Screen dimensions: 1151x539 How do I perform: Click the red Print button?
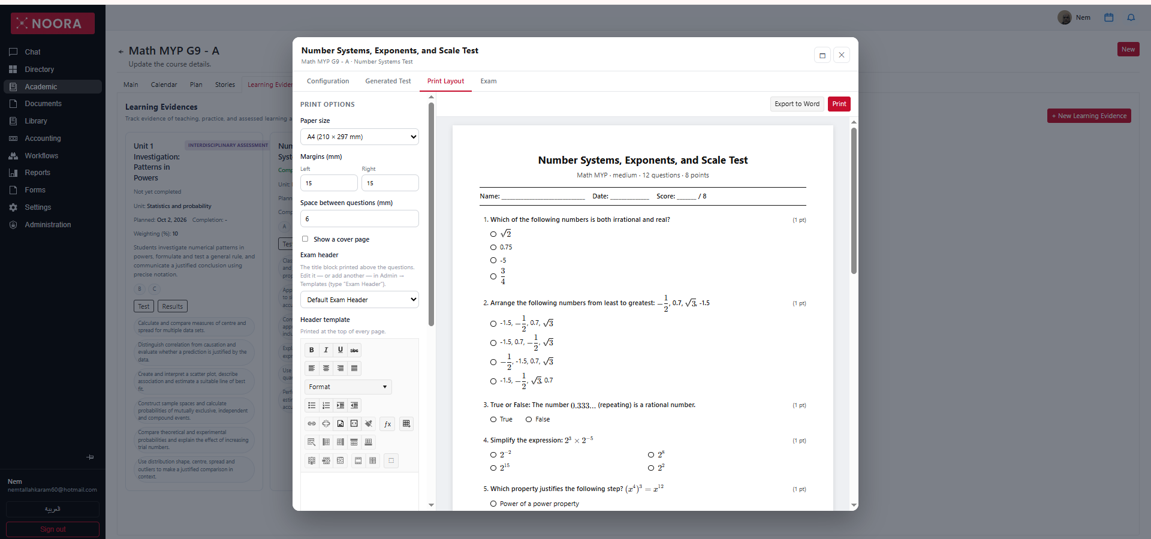pyautogui.click(x=839, y=104)
